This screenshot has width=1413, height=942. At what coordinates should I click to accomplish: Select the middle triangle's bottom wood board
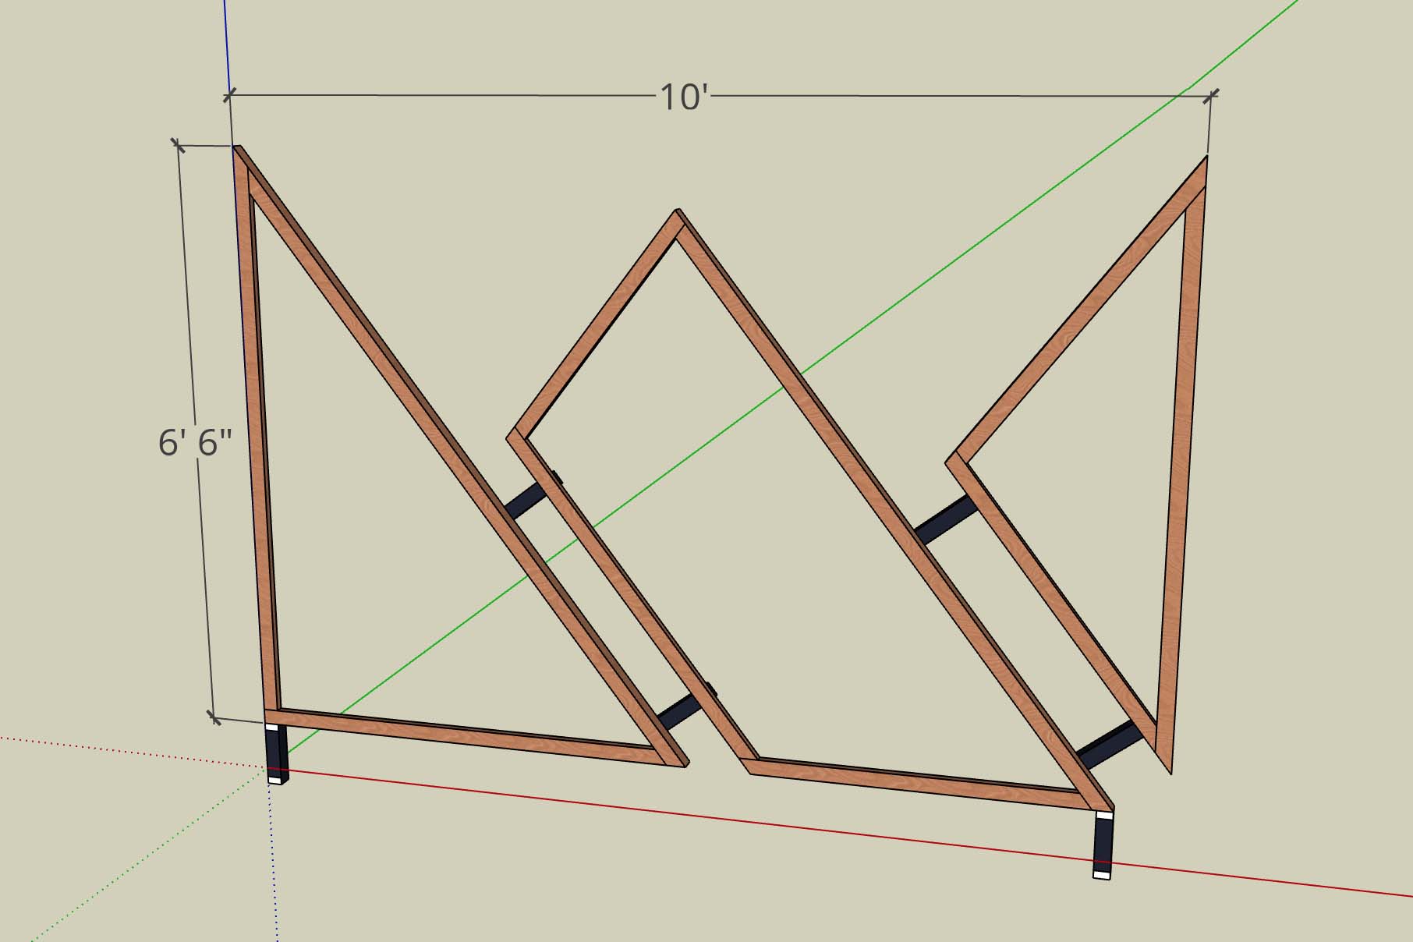(912, 781)
